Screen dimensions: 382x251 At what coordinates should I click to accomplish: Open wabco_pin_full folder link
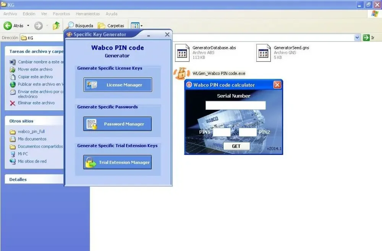pos(31,132)
